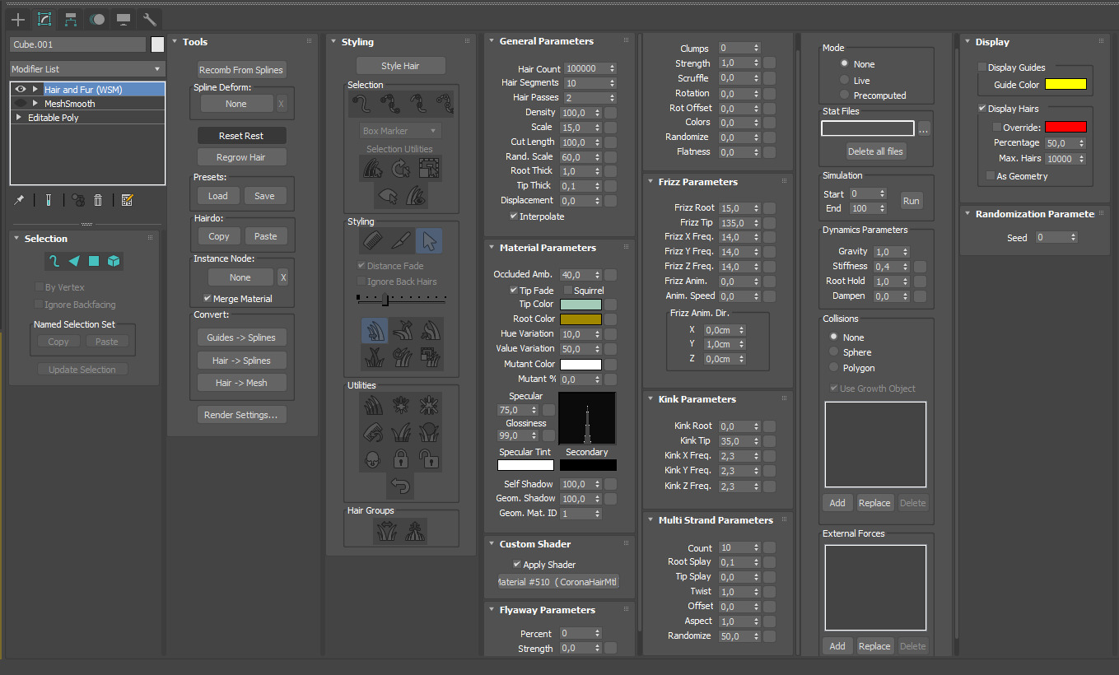Viewport: 1119px width, 675px height.
Task: Enable the Squirrel checkbox
Action: click(568, 291)
